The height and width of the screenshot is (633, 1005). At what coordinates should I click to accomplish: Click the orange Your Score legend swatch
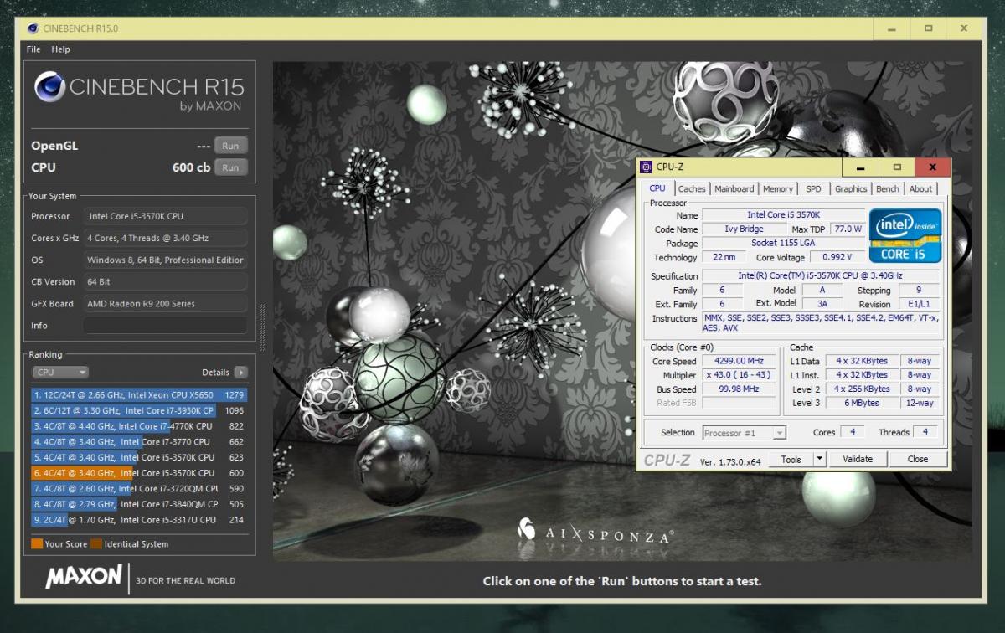click(37, 544)
